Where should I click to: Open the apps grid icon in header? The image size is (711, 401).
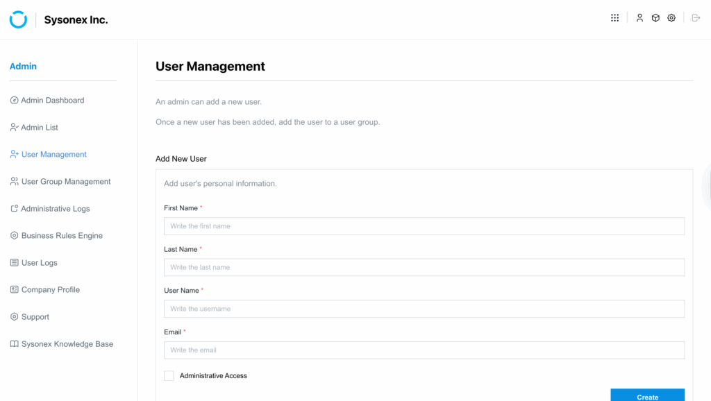pos(614,18)
